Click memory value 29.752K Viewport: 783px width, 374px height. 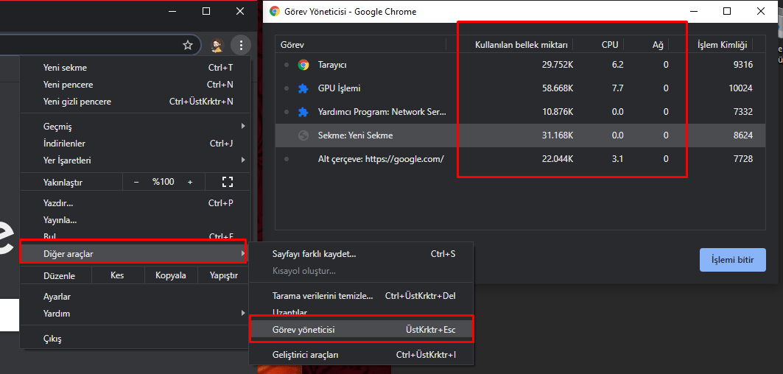pos(558,64)
